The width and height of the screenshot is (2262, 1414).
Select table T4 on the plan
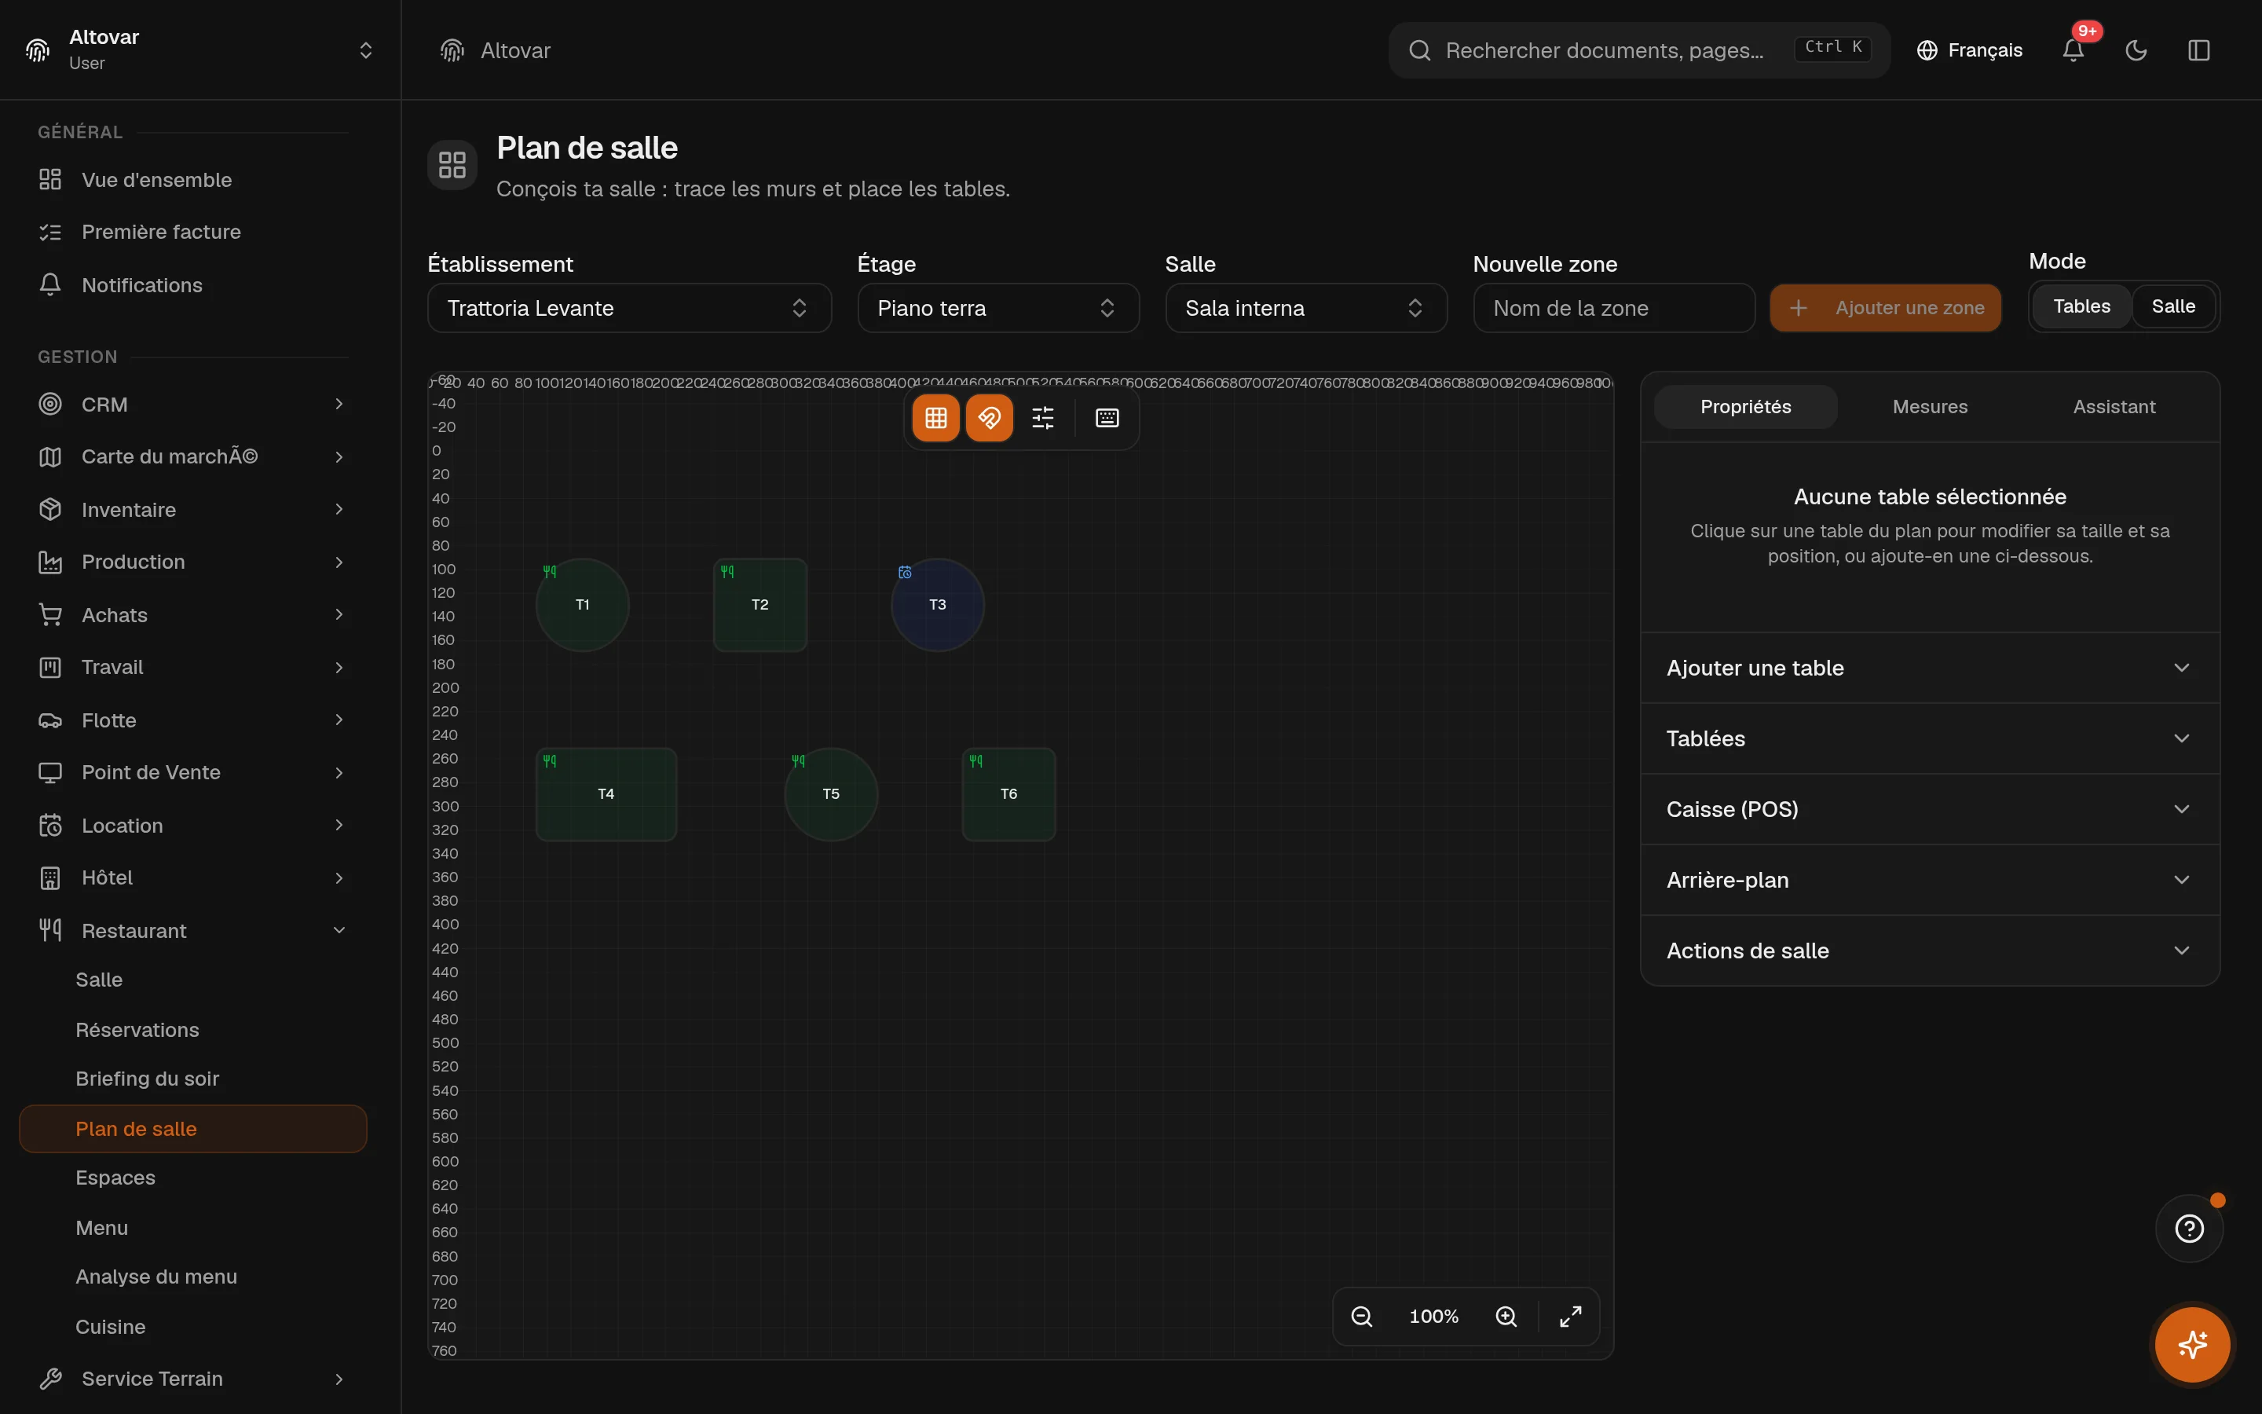pos(606,794)
